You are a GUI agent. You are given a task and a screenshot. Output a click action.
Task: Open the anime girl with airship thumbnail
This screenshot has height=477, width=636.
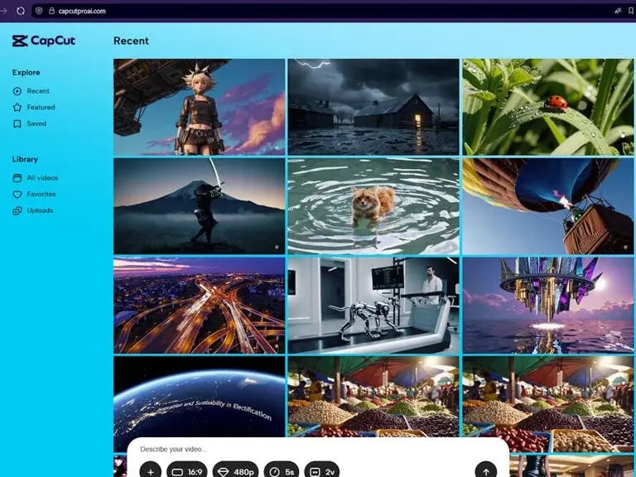[x=199, y=107]
